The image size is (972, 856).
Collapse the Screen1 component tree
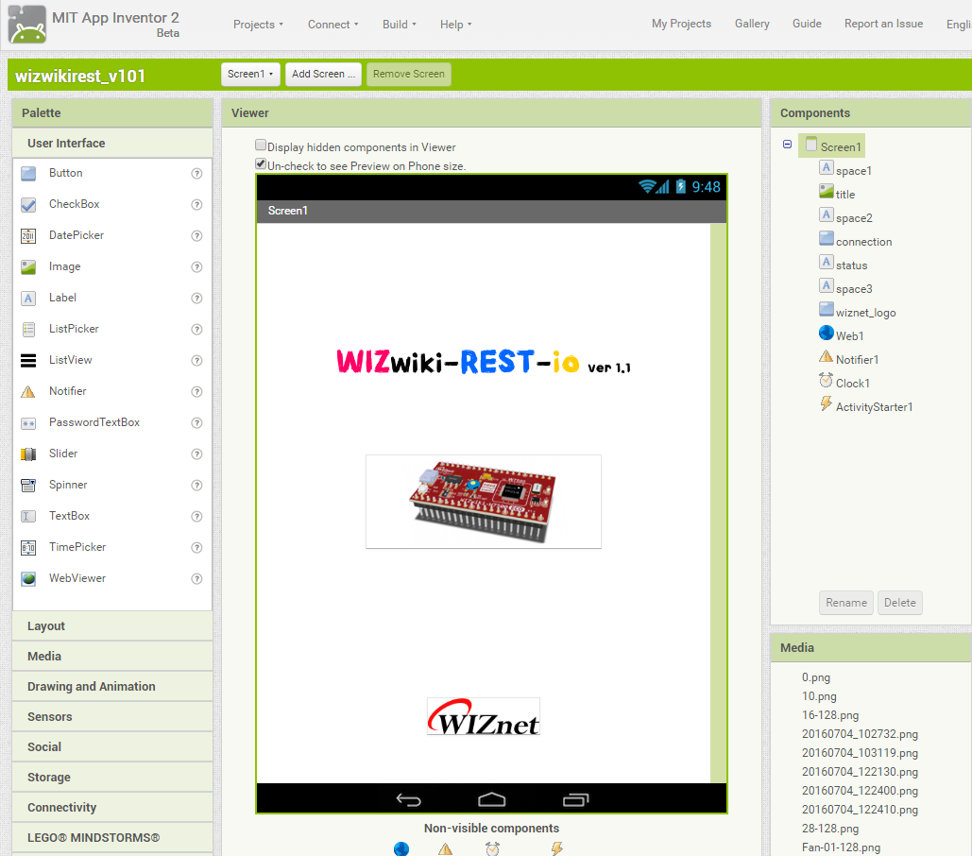[787, 145]
